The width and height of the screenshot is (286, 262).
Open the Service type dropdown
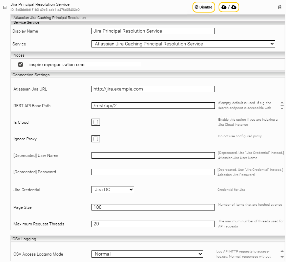coord(183,44)
